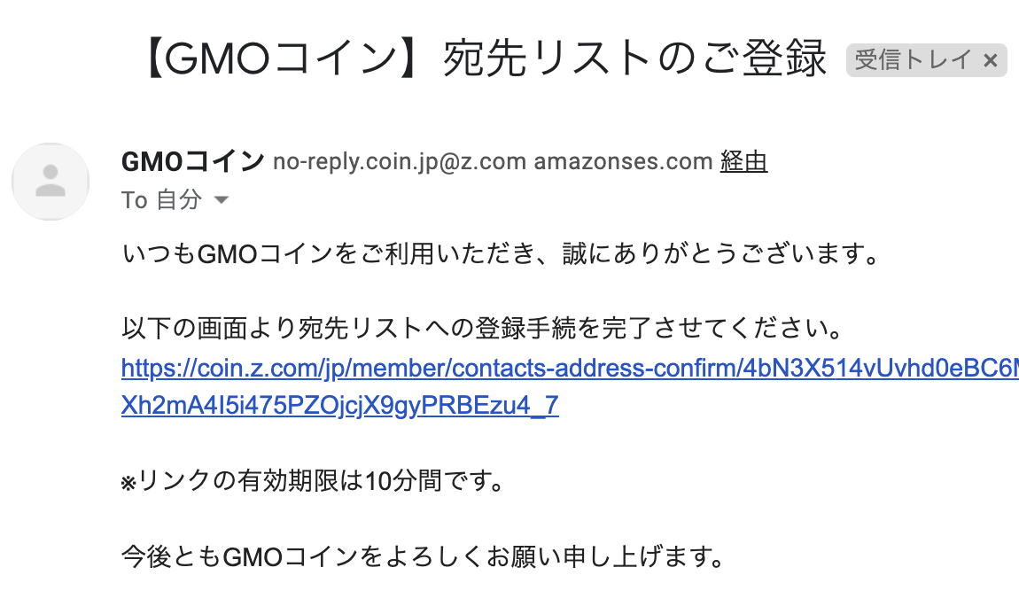The image size is (1019, 614).
Task: Click the To 自分 recipient text
Action: tap(159, 200)
